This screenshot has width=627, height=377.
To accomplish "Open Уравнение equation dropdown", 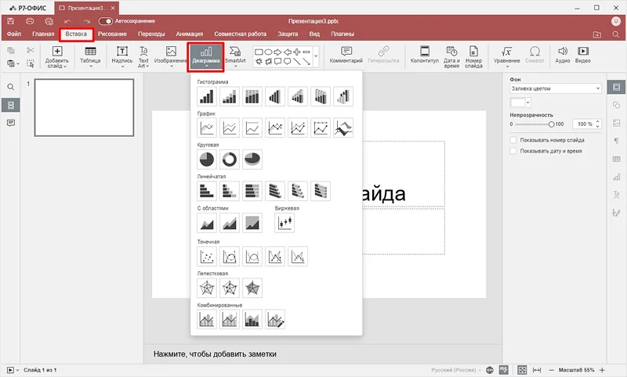I will click(x=506, y=57).
